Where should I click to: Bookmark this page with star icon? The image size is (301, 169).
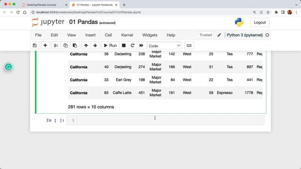[268, 12]
